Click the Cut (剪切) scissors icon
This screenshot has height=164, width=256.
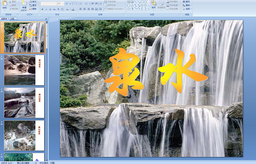click(x=10, y=1)
